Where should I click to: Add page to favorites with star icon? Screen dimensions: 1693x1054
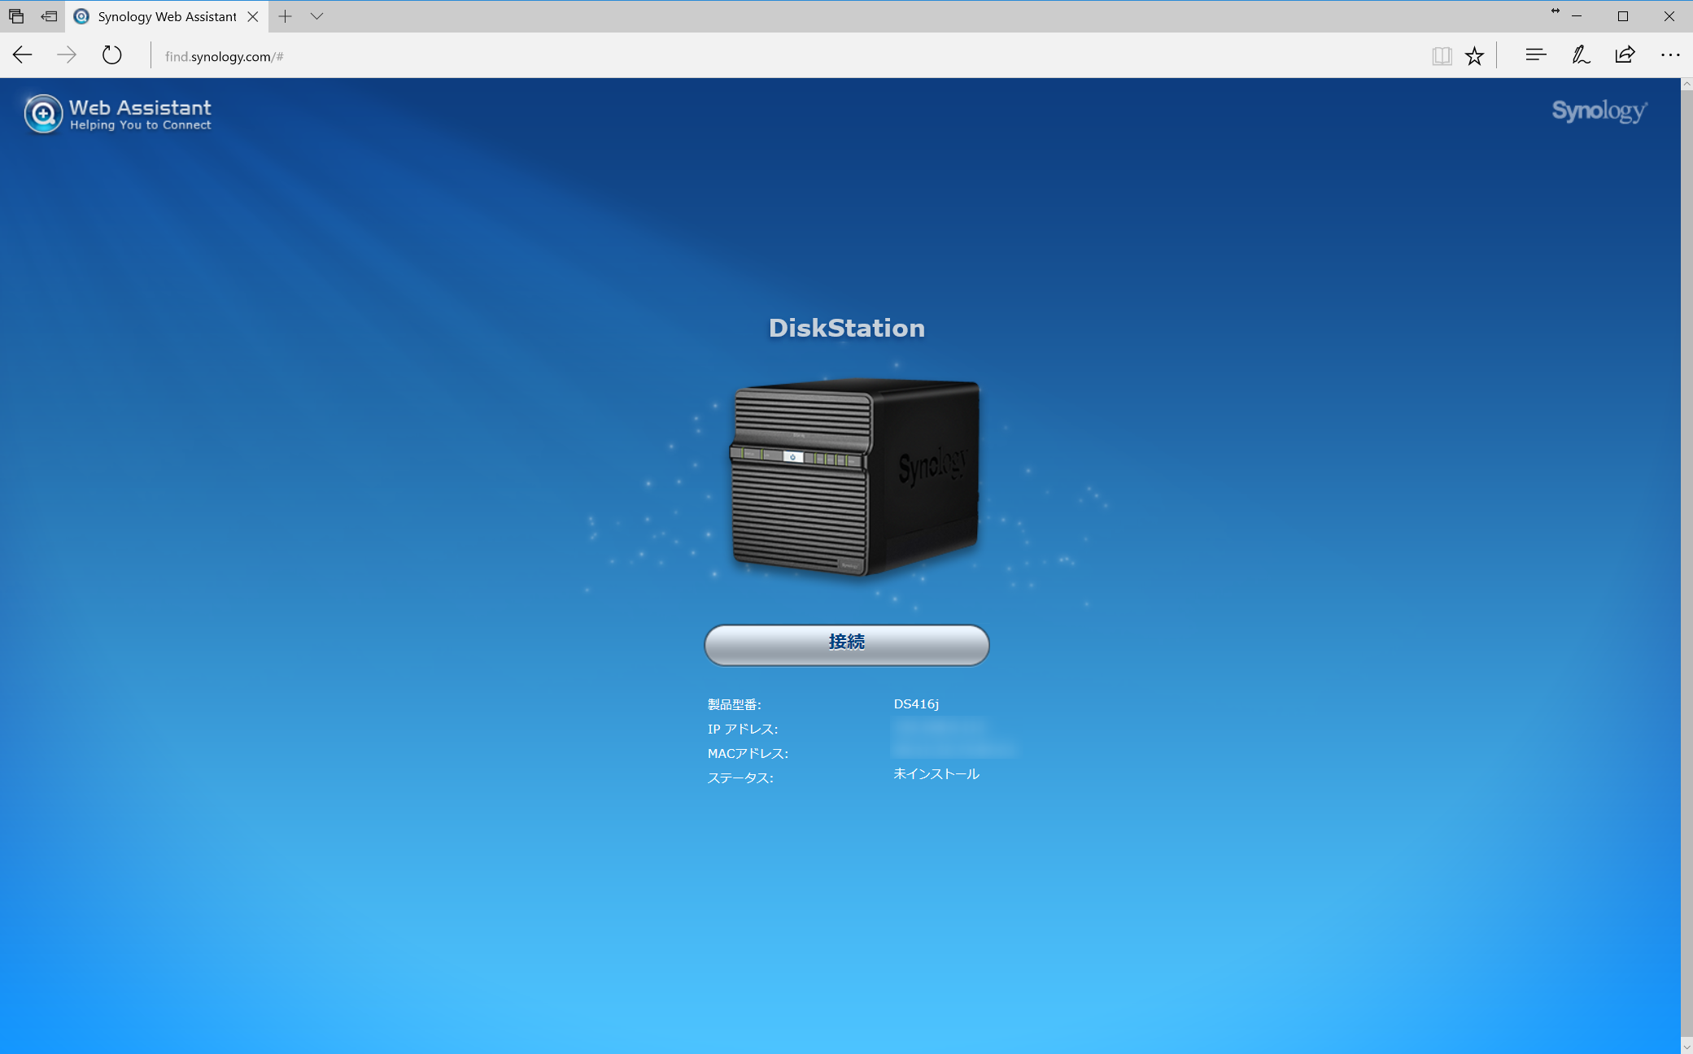pos(1474,55)
